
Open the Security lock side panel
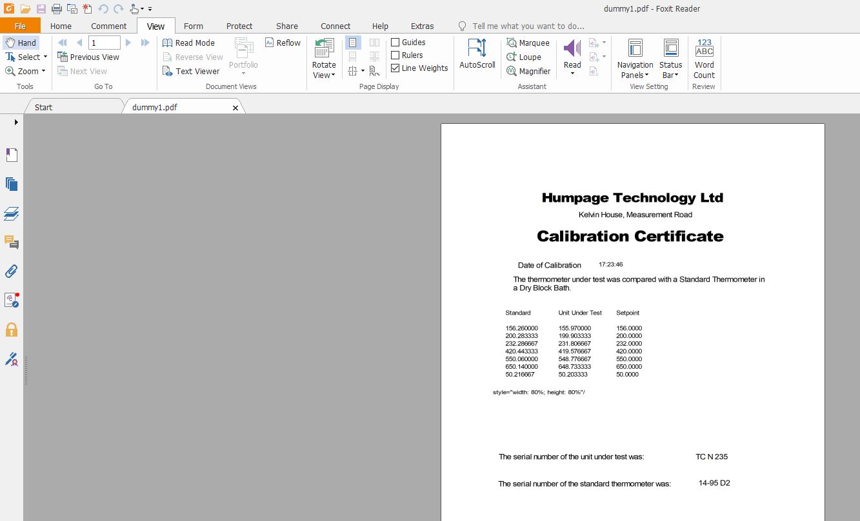12,329
